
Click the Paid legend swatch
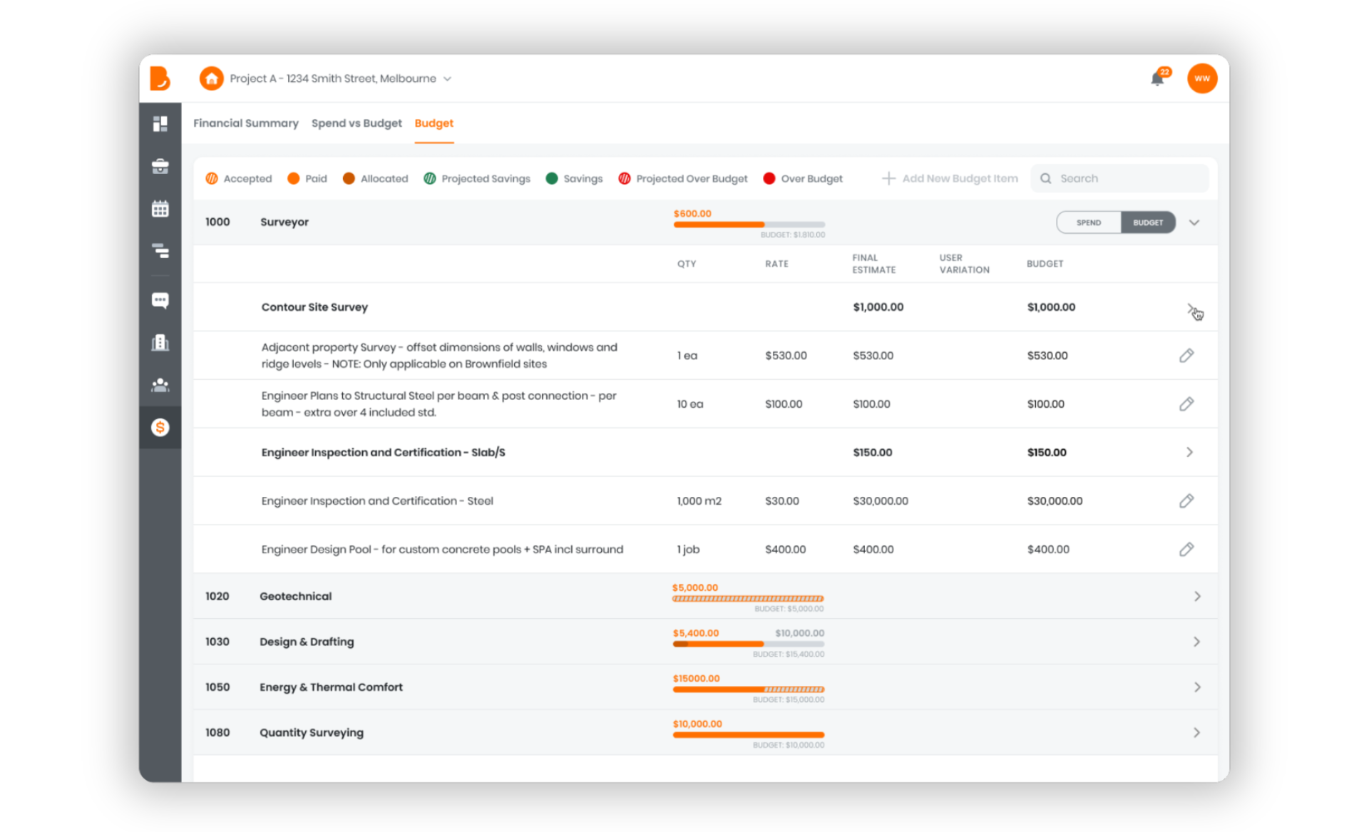pyautogui.click(x=293, y=178)
